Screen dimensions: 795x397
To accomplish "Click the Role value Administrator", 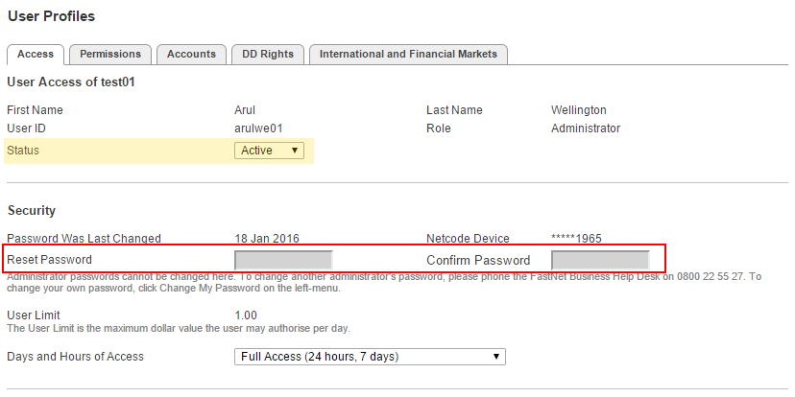I will [585, 128].
